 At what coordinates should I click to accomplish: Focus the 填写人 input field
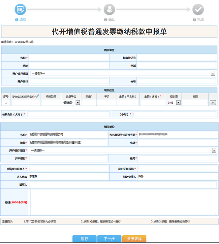[x=123, y=184]
